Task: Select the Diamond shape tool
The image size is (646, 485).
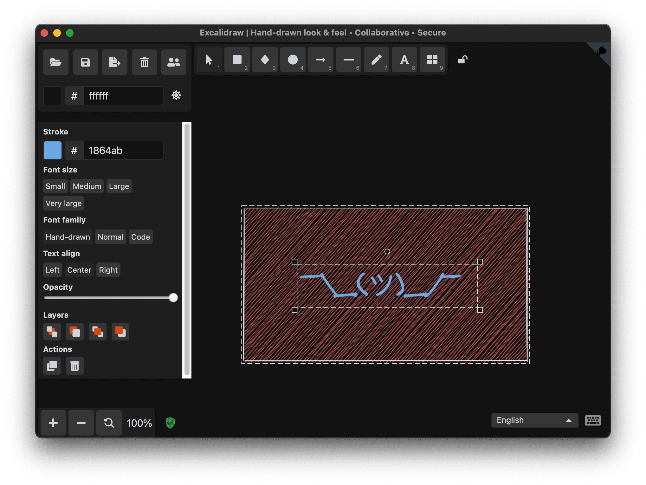Action: [265, 61]
